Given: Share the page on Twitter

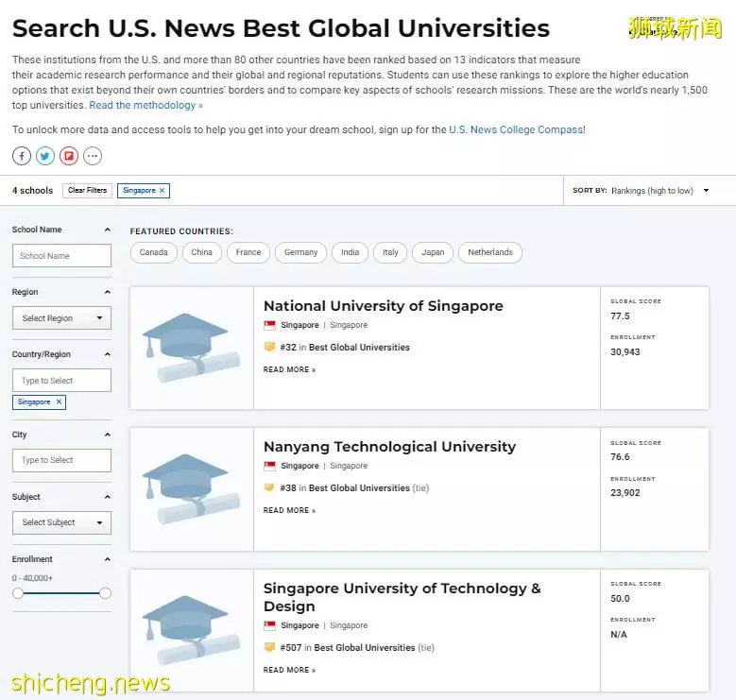Looking at the screenshot, I should pos(45,156).
